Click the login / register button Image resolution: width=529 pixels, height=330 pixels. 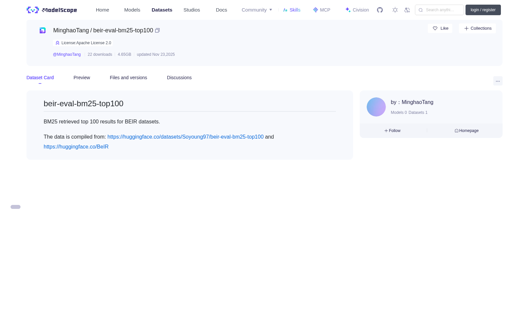(483, 10)
